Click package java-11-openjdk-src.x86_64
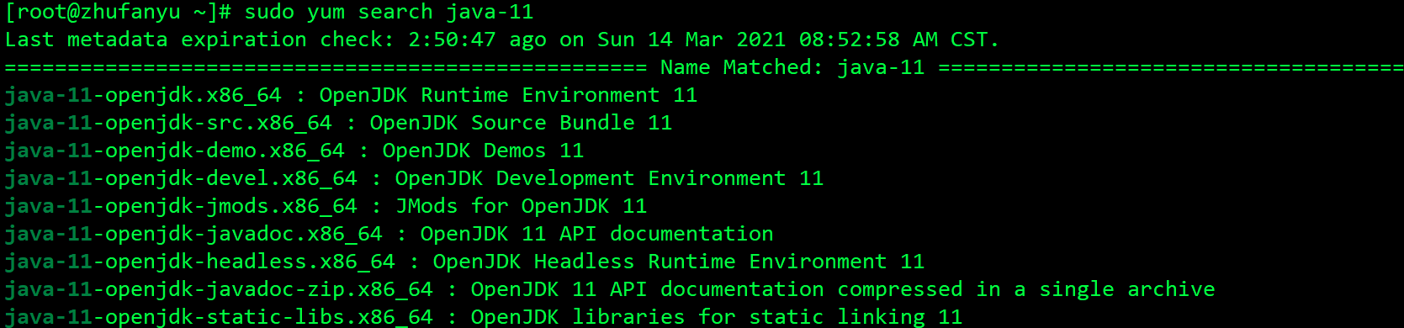Viewport: 1404px width, 328px height. [168, 124]
